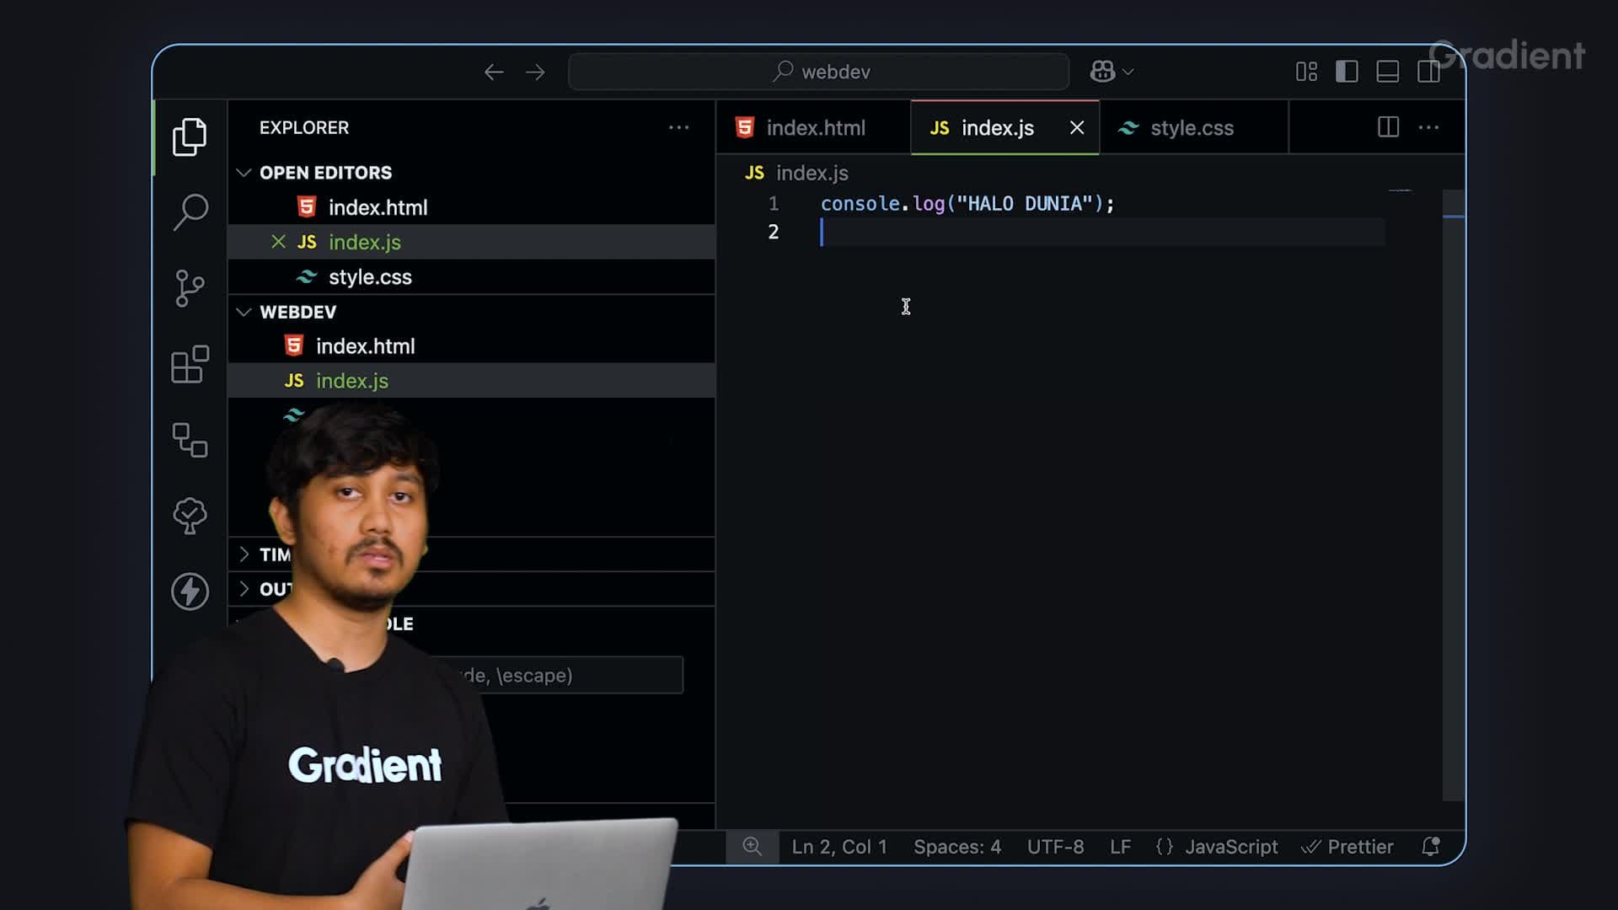Click the Copilot icon in the title bar
The width and height of the screenshot is (1618, 910).
click(1102, 72)
